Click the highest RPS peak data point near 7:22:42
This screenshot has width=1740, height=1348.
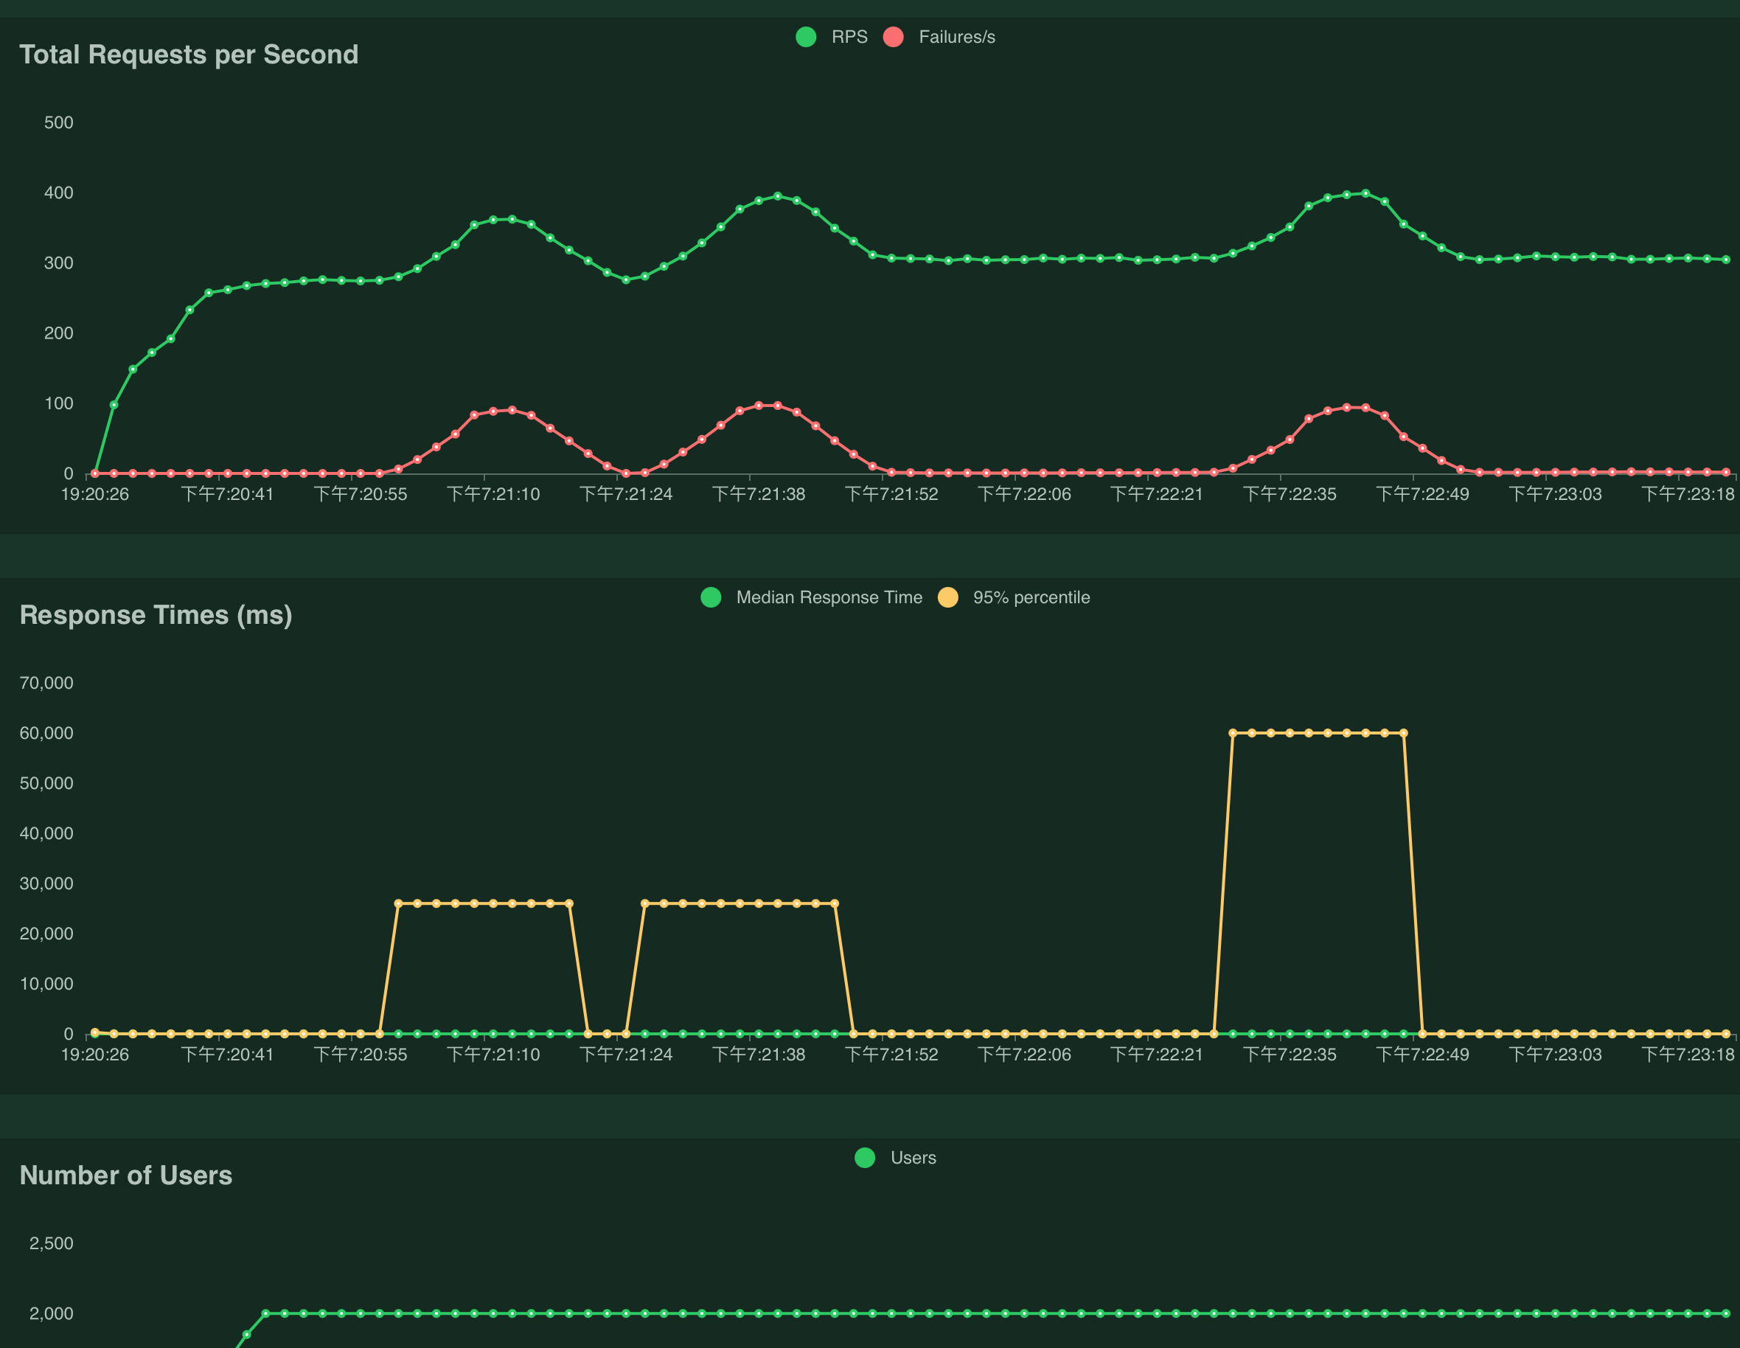[x=1365, y=194]
